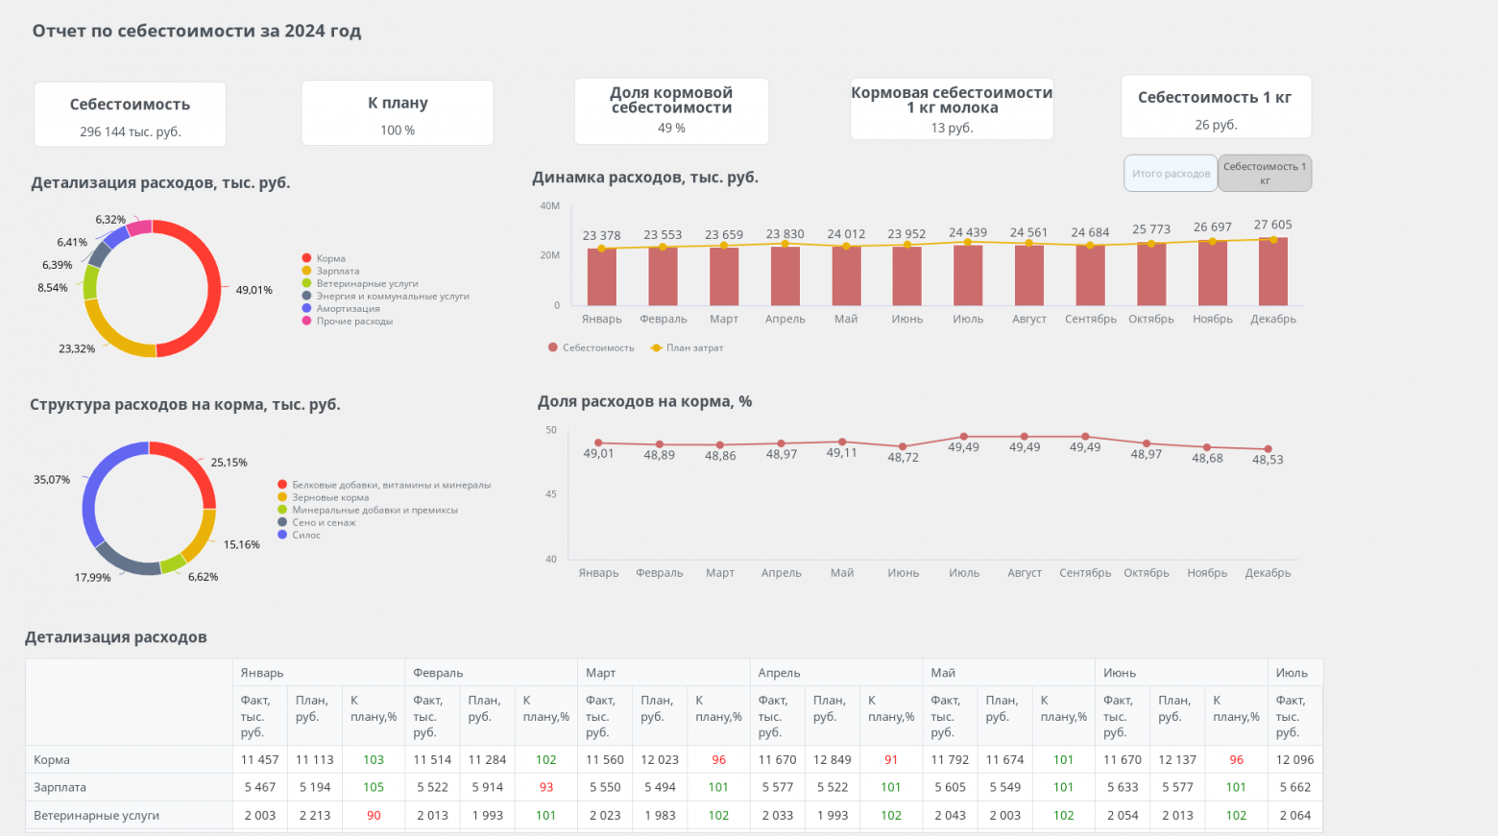Click the «Ветеринарные услуги» legend marker
The image size is (1498, 836).
tap(306, 283)
